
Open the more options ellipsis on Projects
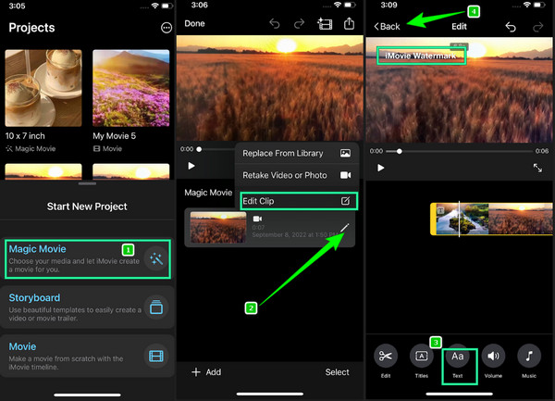(x=166, y=28)
